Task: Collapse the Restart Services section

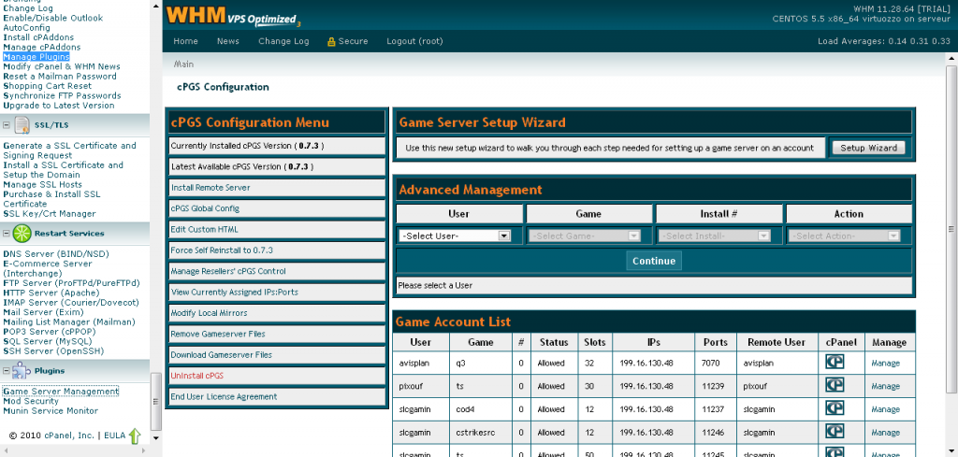Action: point(7,233)
